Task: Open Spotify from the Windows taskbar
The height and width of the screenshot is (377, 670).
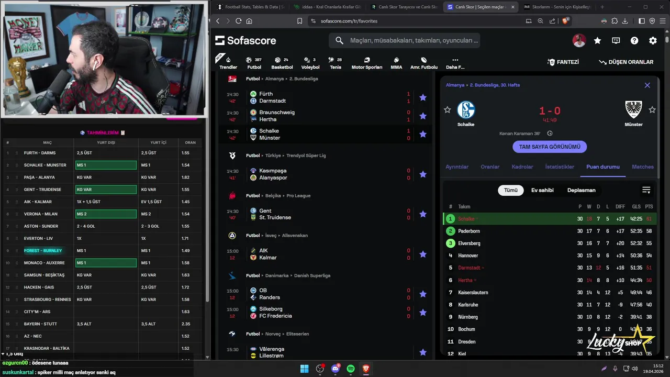Action: tap(351, 369)
